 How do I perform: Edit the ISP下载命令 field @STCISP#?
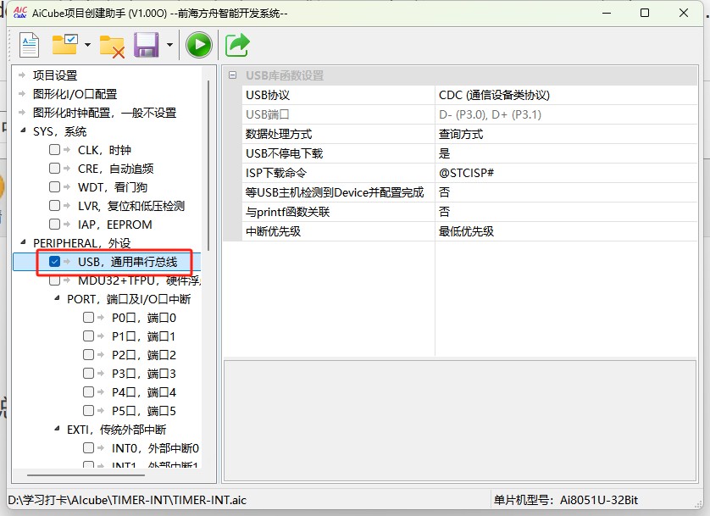[x=566, y=173]
